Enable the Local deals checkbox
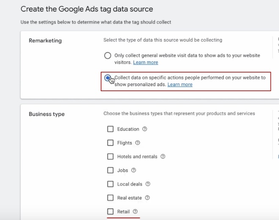279x220 pixels. tap(110, 184)
